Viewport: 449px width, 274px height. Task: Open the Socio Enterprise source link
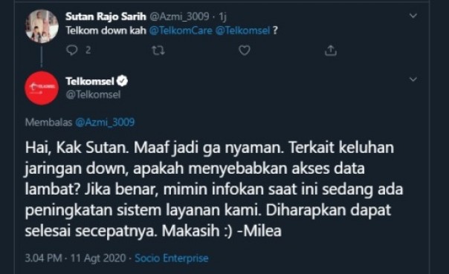171,258
